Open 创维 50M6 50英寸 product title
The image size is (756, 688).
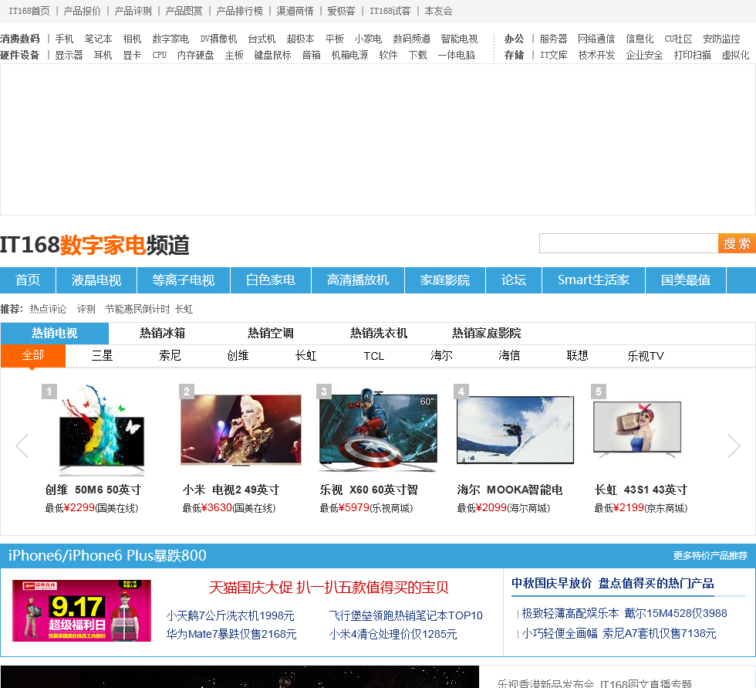click(x=93, y=490)
